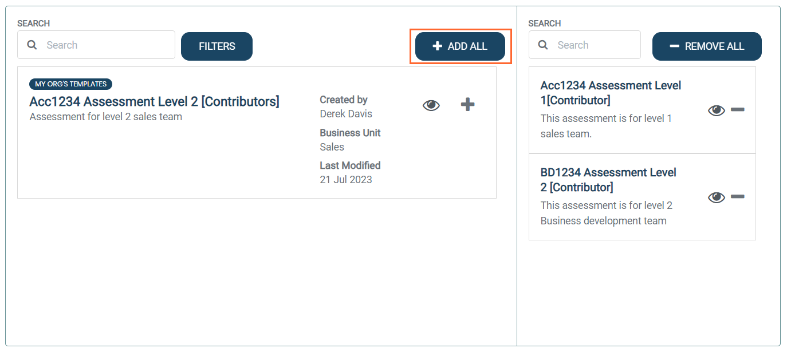
Task: Preview Acc1234 Assessment Level 1 using eye icon
Action: point(716,110)
